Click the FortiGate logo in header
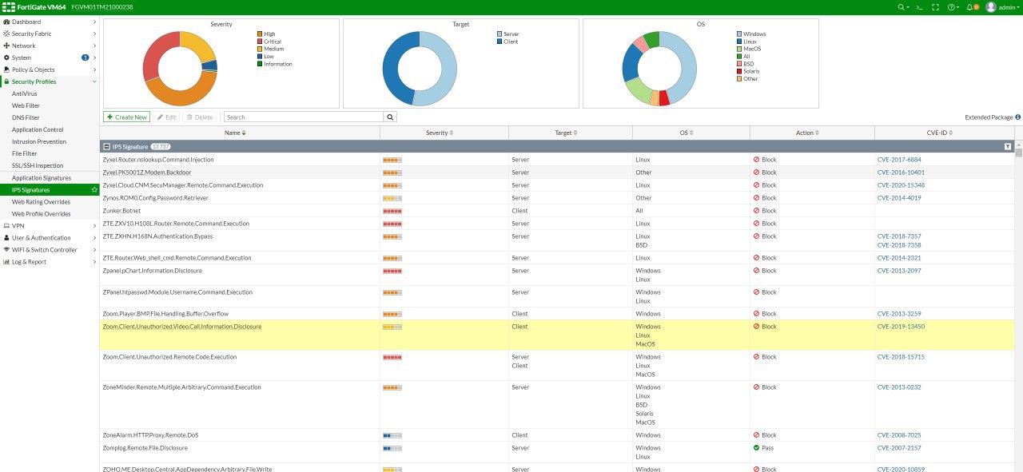The width and height of the screenshot is (1023, 472). tap(9, 6)
